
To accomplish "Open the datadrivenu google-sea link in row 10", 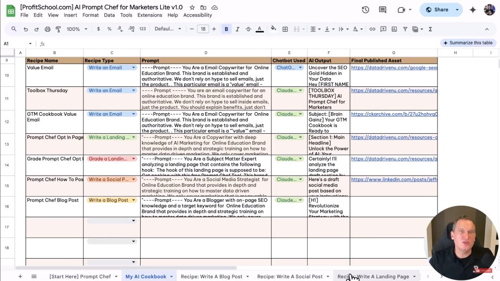I will pos(394,67).
